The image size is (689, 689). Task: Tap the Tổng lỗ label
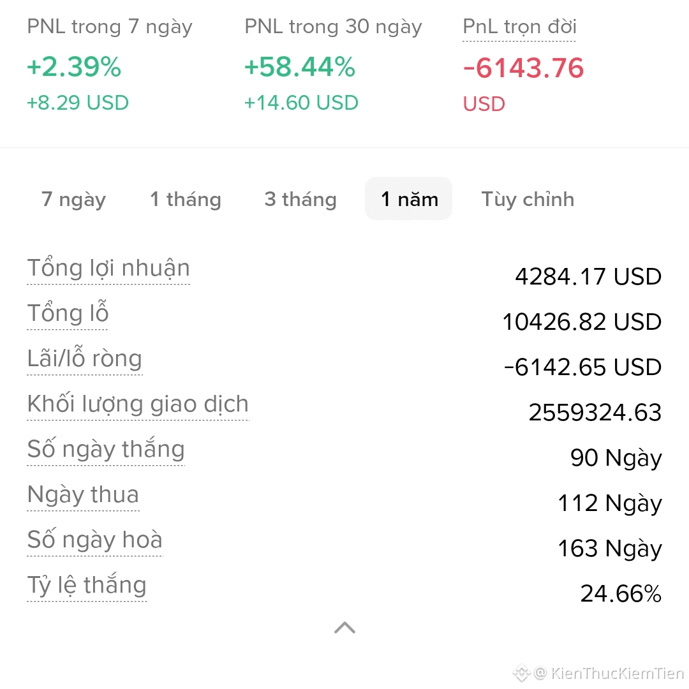coord(68,313)
